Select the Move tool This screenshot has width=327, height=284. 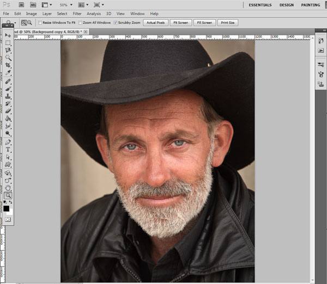tap(8, 35)
